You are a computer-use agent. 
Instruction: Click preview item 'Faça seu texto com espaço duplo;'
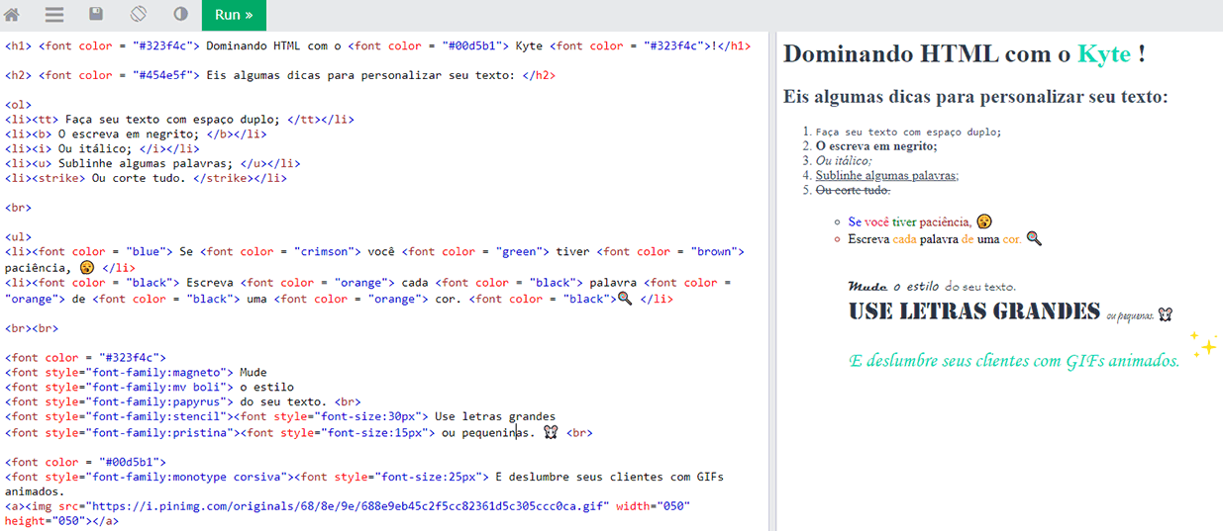coord(908,132)
